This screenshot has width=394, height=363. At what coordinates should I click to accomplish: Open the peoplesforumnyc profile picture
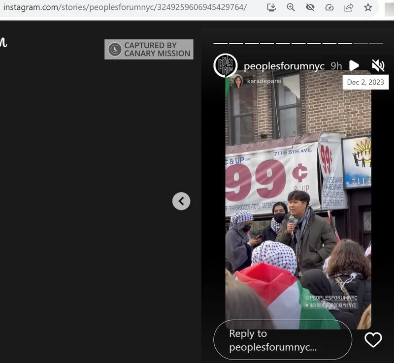226,65
